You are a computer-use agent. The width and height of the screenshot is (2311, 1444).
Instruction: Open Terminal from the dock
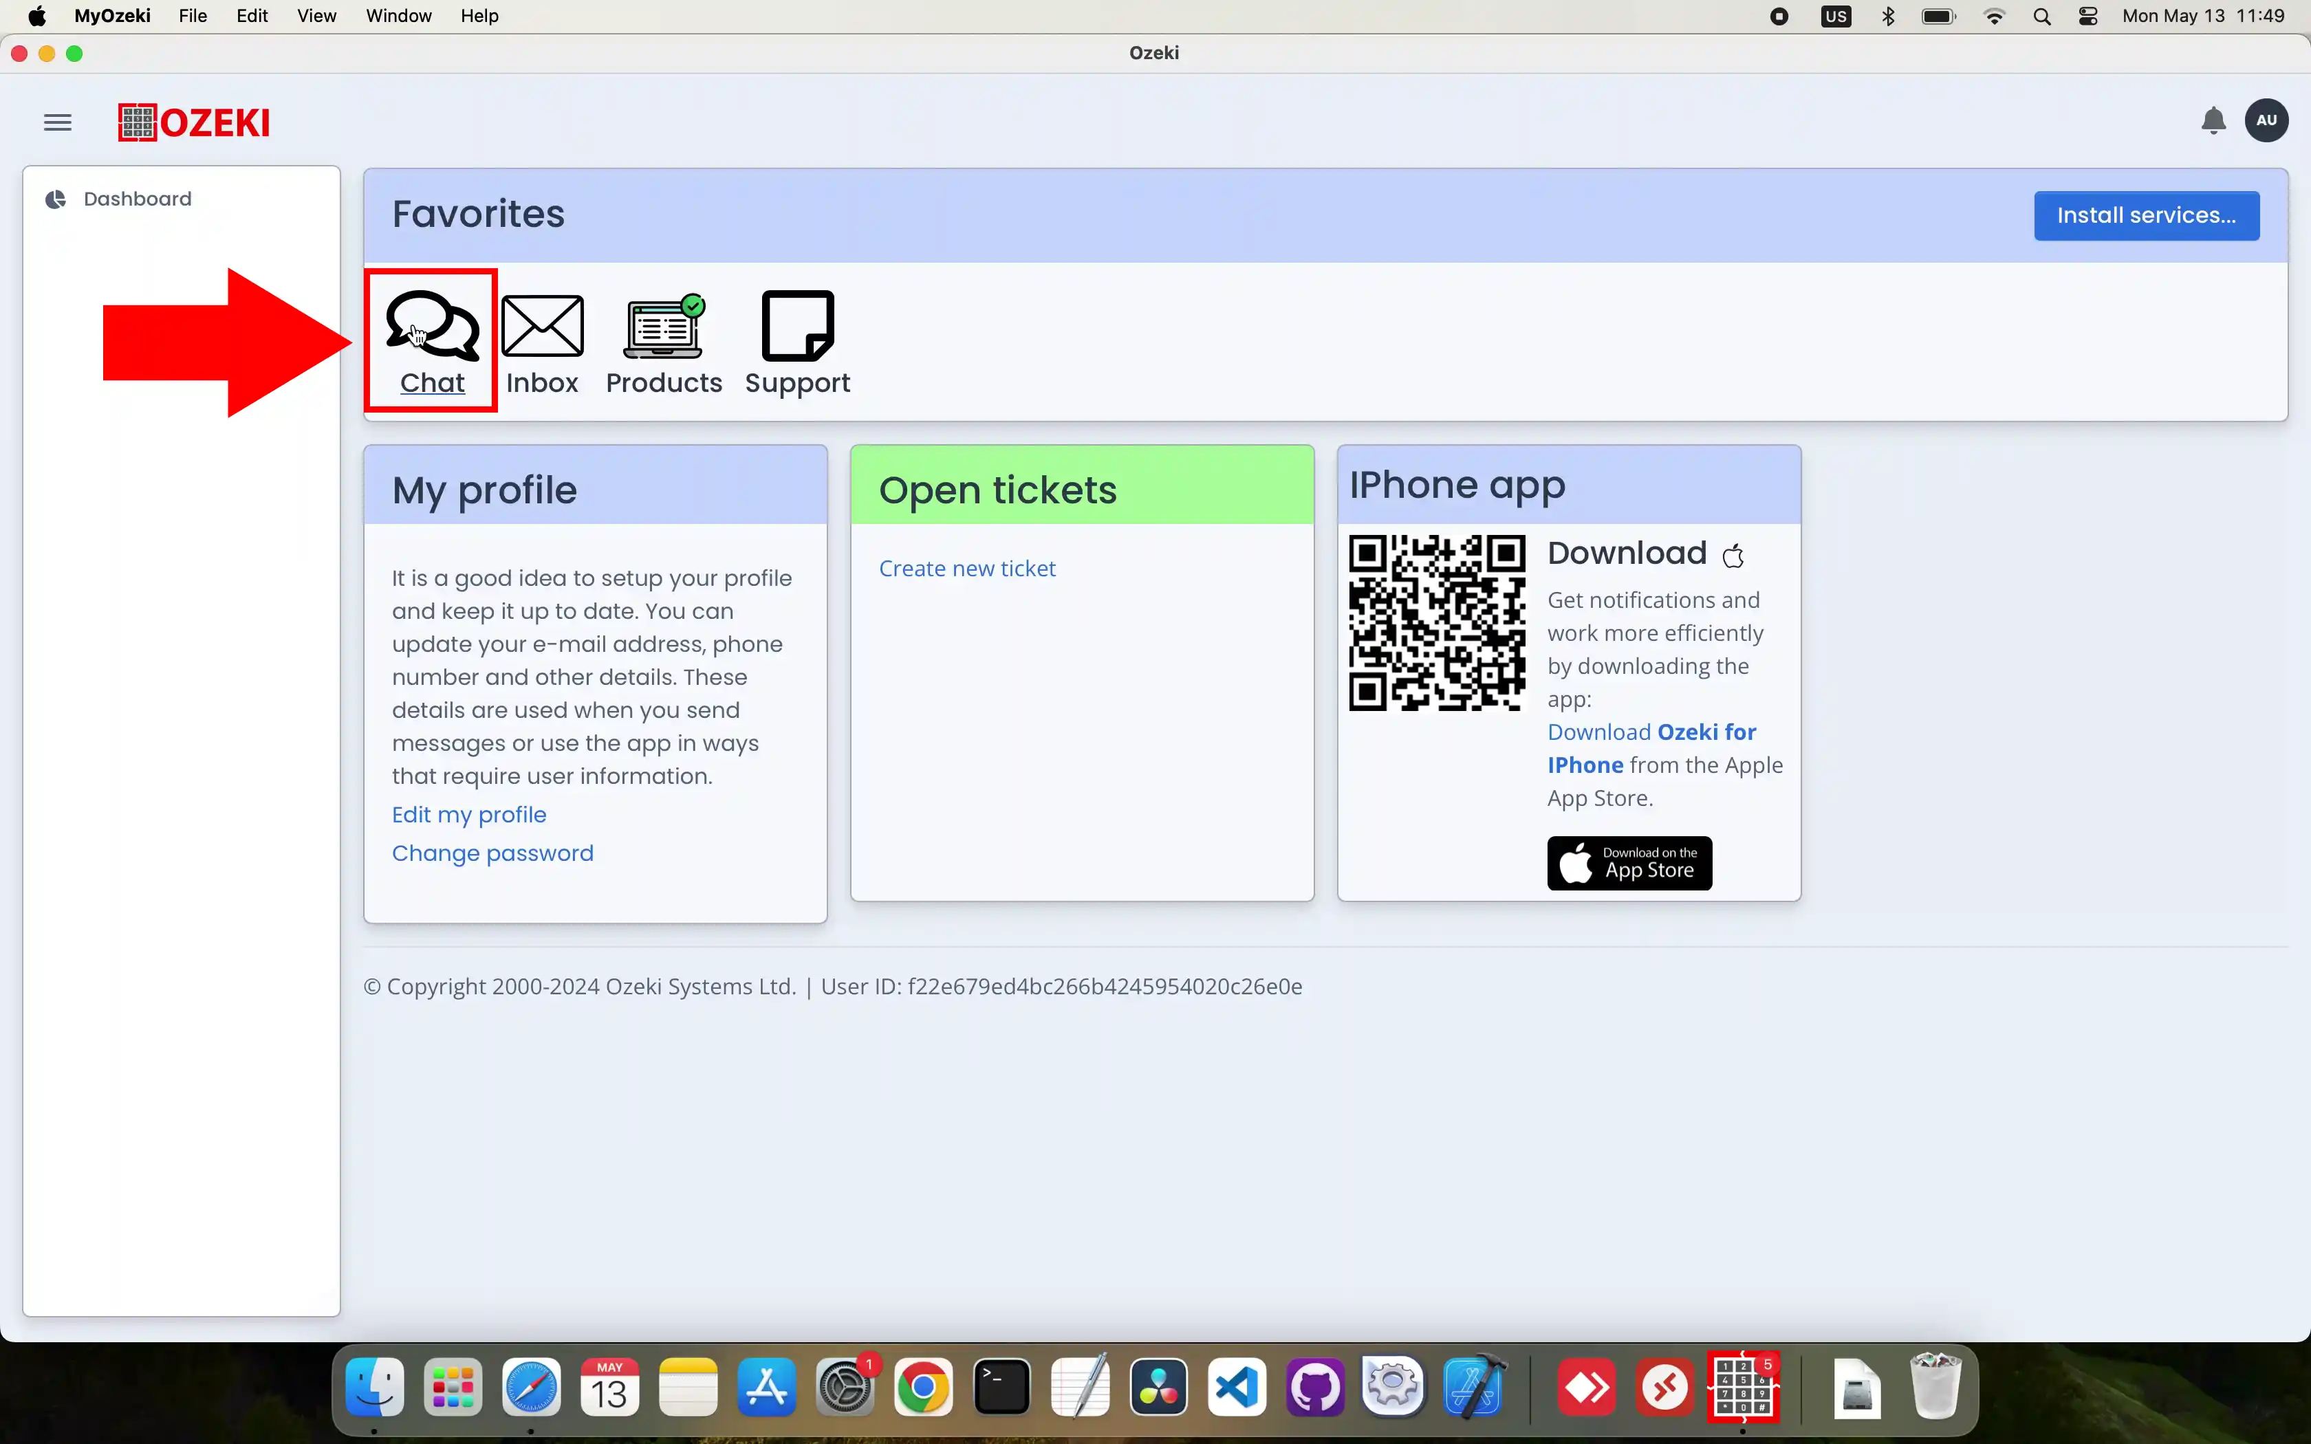tap(1001, 1388)
